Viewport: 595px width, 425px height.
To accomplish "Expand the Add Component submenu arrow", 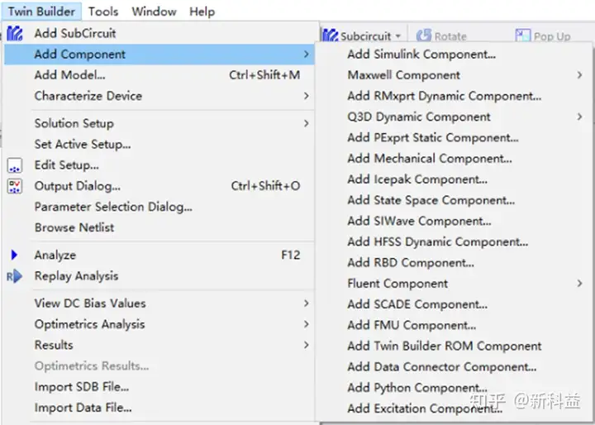I will coord(307,55).
